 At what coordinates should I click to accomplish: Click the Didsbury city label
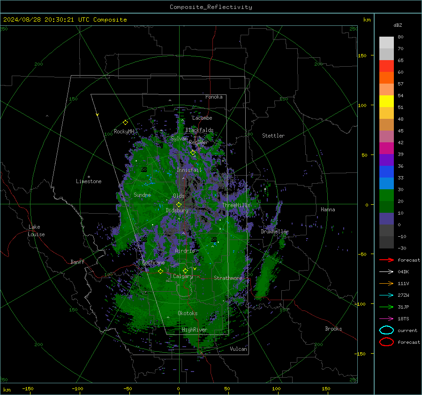coord(177,210)
